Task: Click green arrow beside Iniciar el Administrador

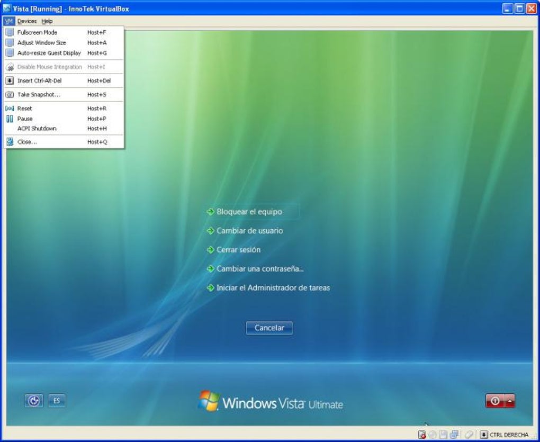Action: click(x=210, y=288)
